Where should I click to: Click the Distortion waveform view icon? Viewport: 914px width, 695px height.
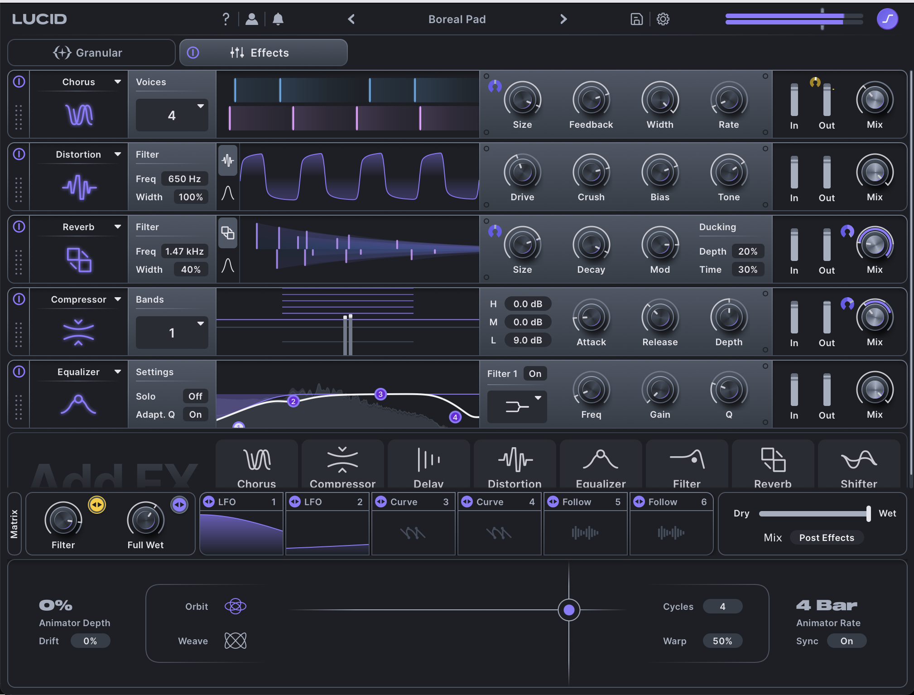228,160
